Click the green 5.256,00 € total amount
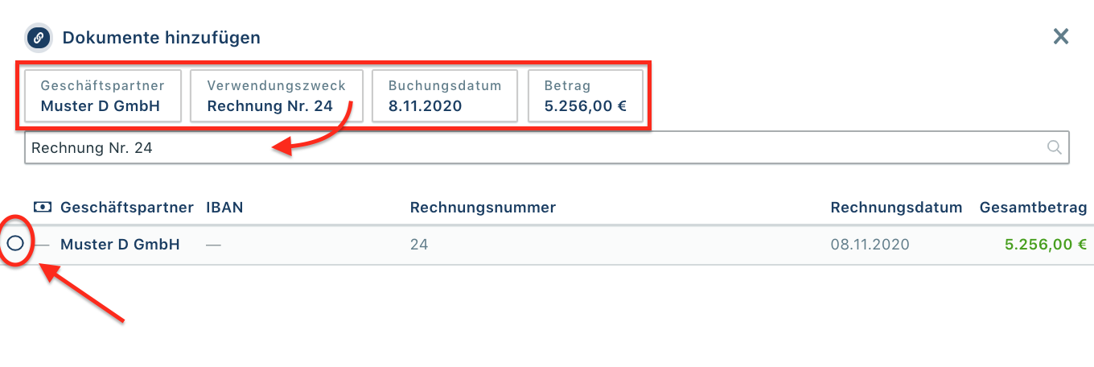This screenshot has width=1094, height=367. pyautogui.click(x=1045, y=245)
